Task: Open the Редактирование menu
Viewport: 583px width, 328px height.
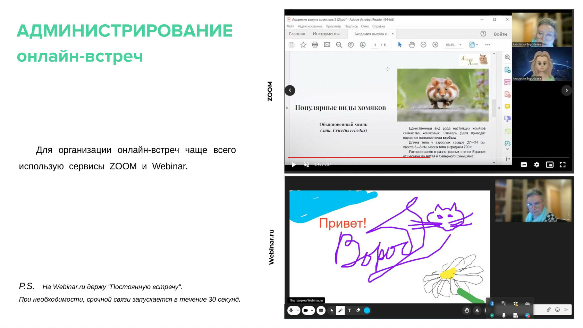Action: pyautogui.click(x=310, y=26)
